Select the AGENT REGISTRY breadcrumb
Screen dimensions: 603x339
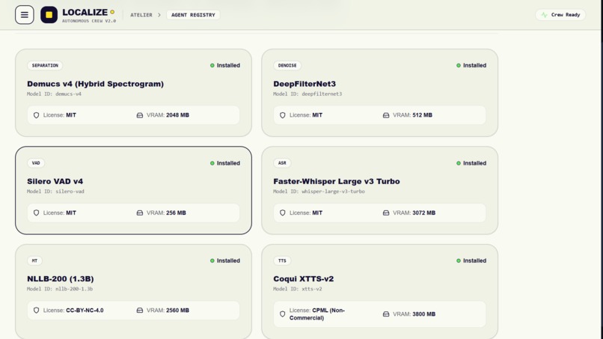click(x=193, y=15)
